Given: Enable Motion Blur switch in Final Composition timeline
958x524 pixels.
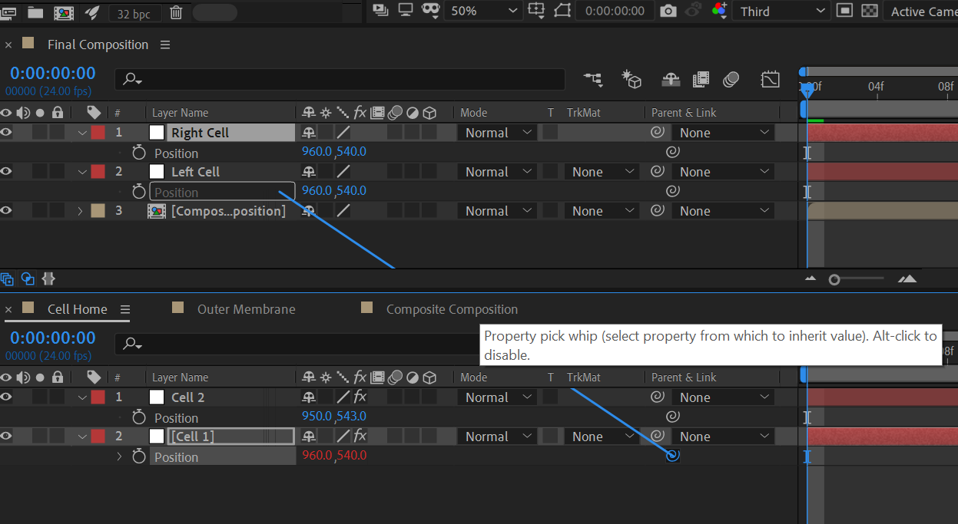Looking at the screenshot, I should pyautogui.click(x=731, y=79).
